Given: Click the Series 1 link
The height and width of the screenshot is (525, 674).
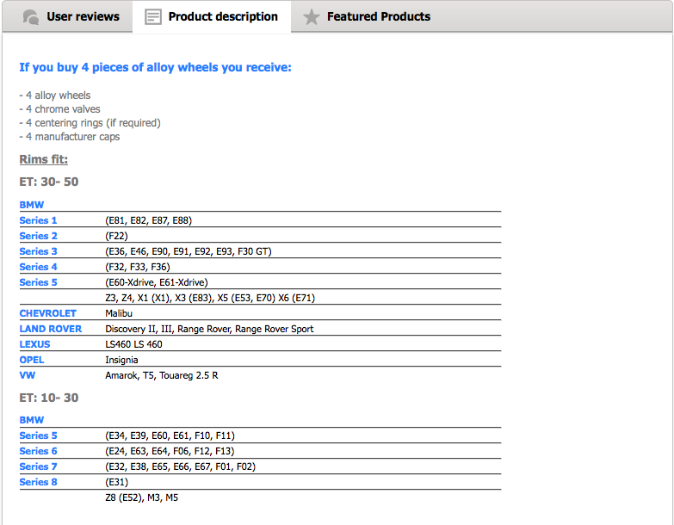Looking at the screenshot, I should pyautogui.click(x=38, y=220).
